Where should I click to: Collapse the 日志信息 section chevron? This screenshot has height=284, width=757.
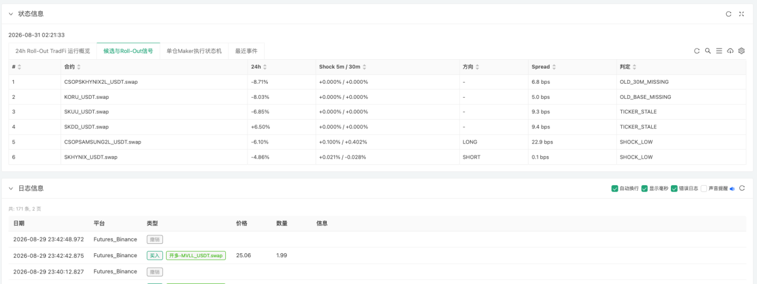click(x=10, y=188)
